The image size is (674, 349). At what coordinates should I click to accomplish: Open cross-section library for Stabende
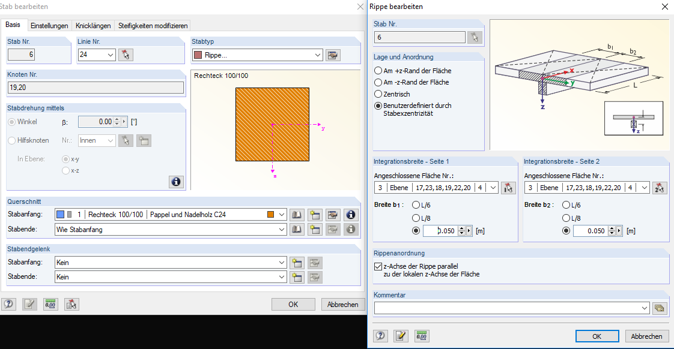[x=297, y=229]
